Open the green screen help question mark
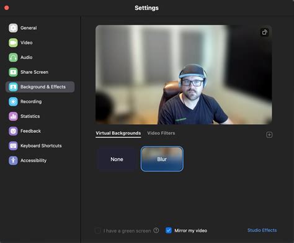 click(x=156, y=230)
